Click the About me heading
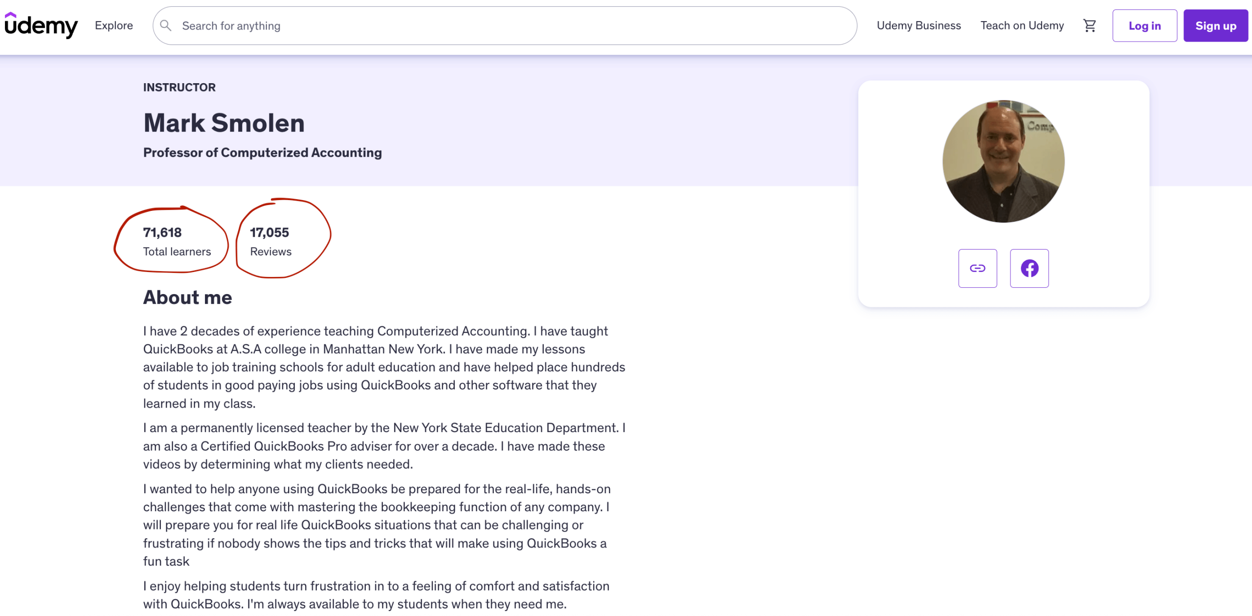Viewport: 1252px width, 616px height. [187, 297]
